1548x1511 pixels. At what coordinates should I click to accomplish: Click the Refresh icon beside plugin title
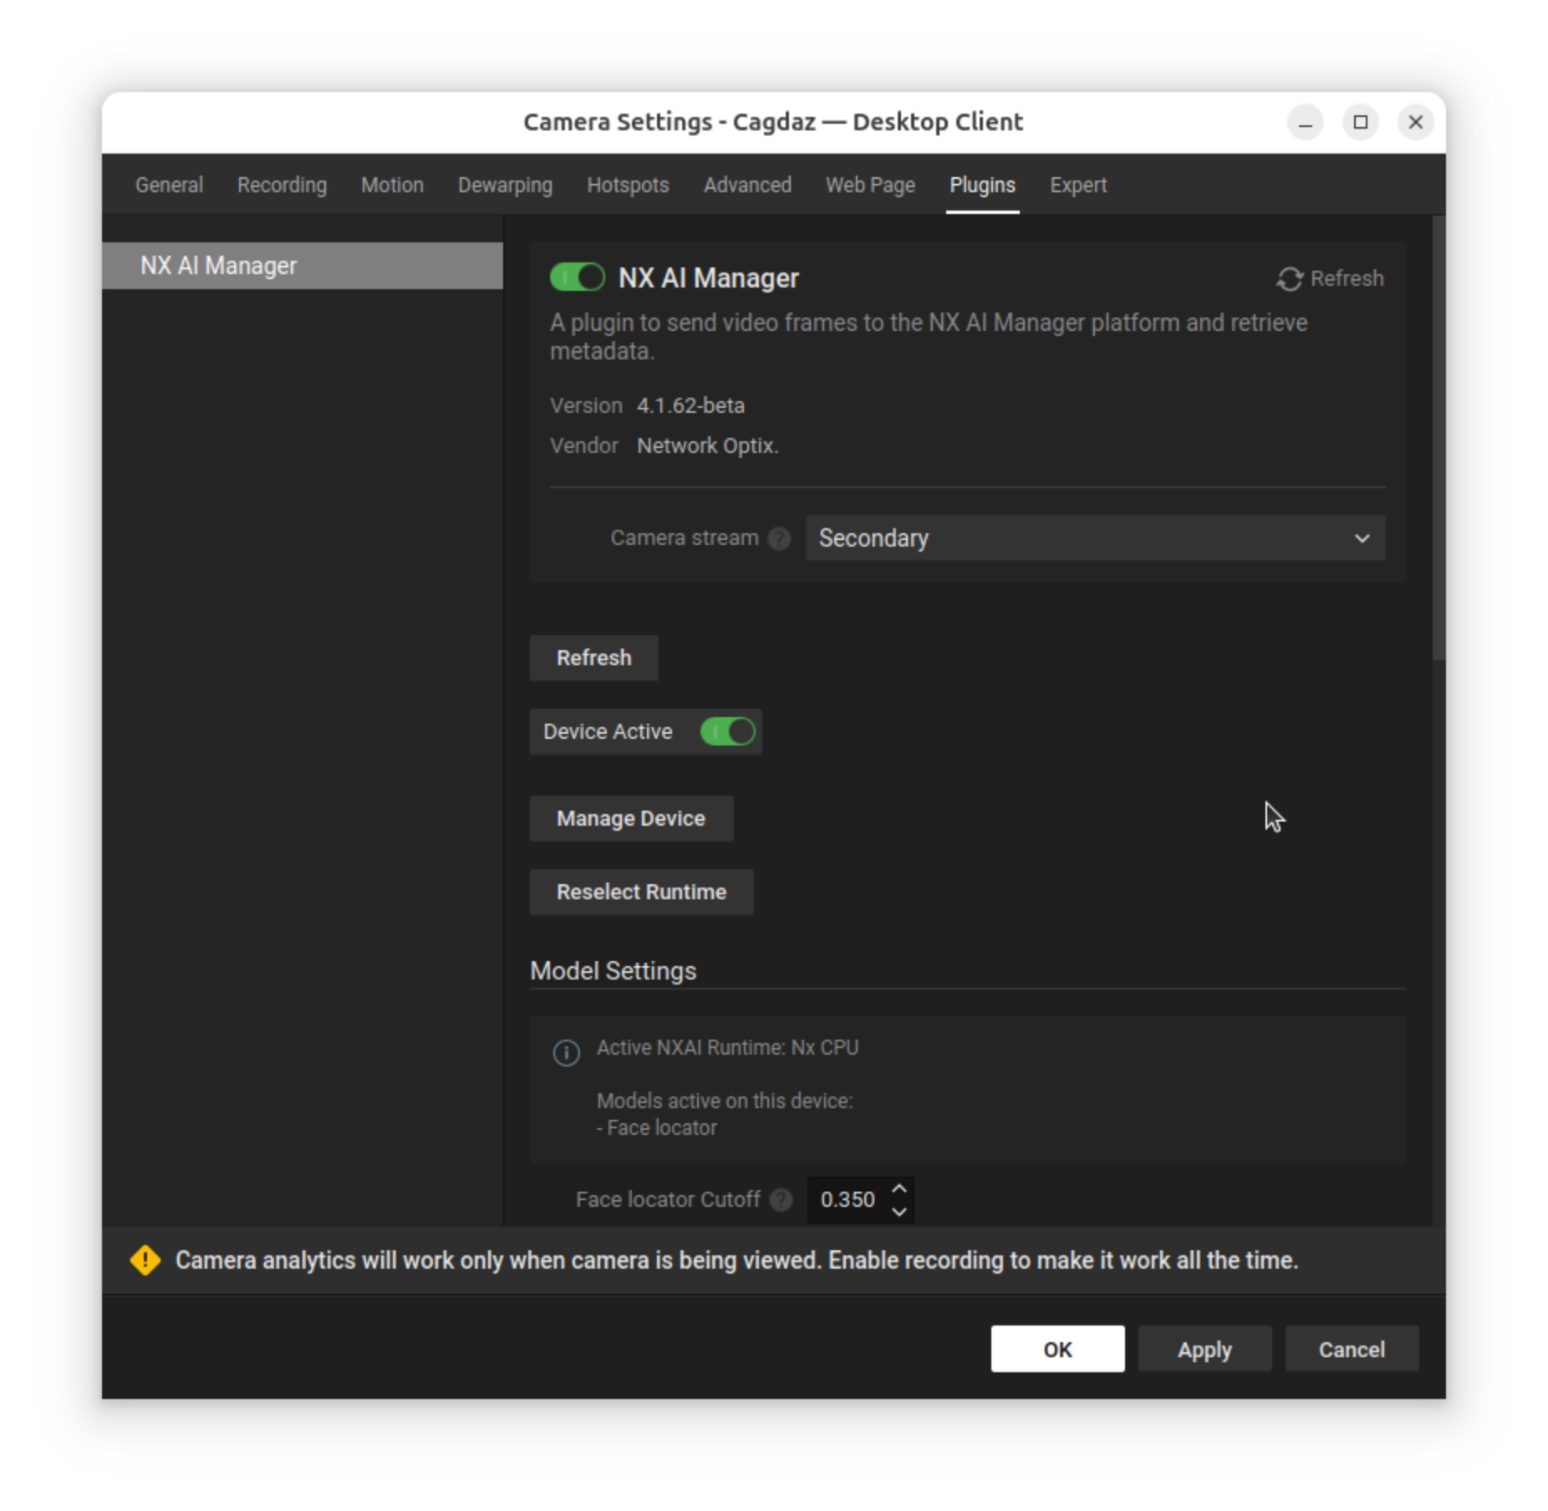pos(1288,278)
